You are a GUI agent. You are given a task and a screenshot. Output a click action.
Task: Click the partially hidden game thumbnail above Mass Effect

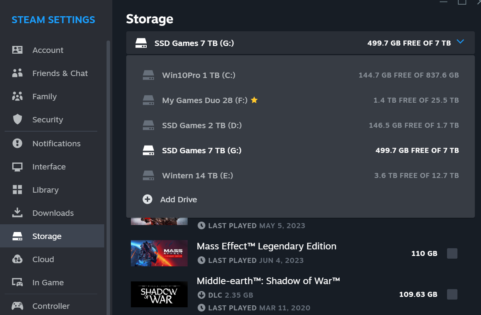pos(159,222)
